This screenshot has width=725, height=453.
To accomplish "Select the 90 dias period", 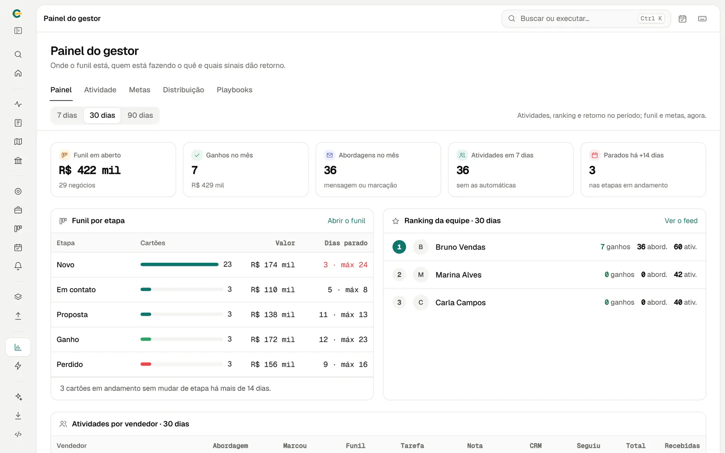I will pyautogui.click(x=140, y=116).
